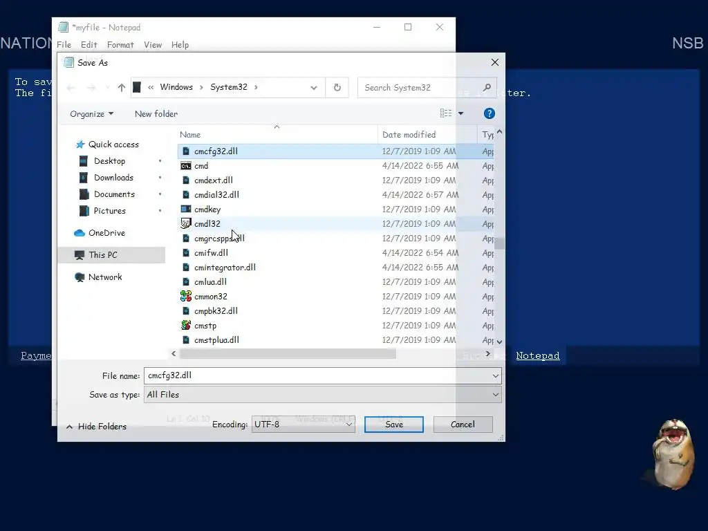
Task: Click the vertical scrollbar up arrow
Action: tap(499, 132)
